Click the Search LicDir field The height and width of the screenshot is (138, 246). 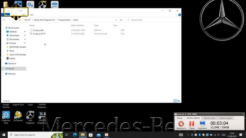(x=153, y=20)
